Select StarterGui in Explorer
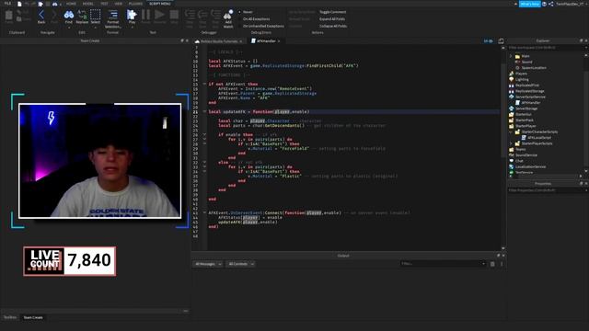Viewport: 589px width, 331px height. (524, 114)
